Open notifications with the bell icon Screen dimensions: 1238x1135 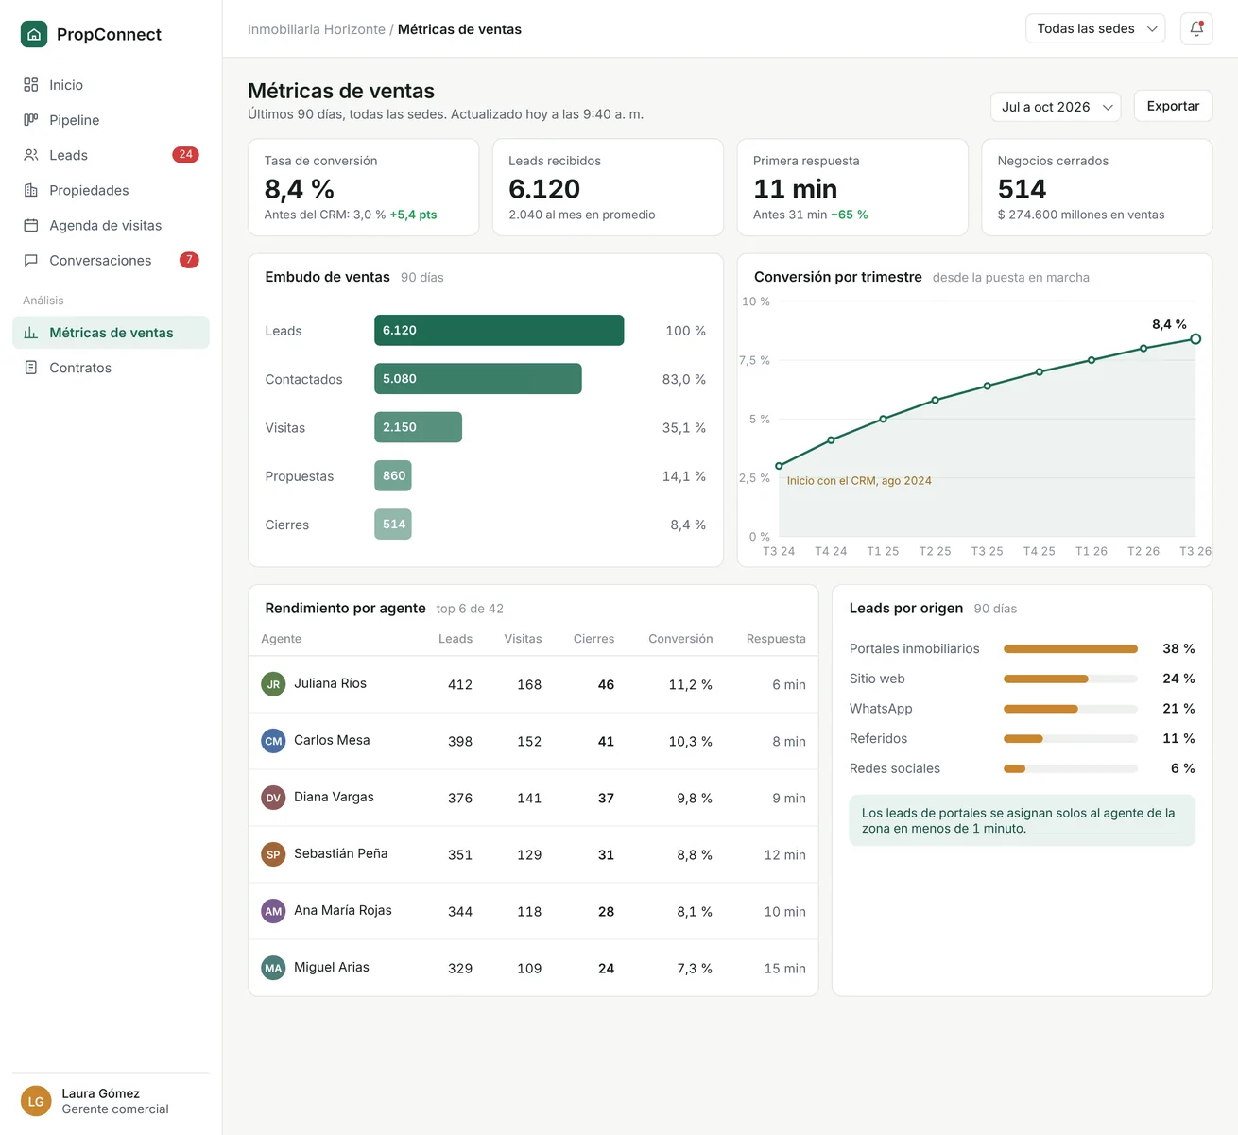(x=1196, y=28)
